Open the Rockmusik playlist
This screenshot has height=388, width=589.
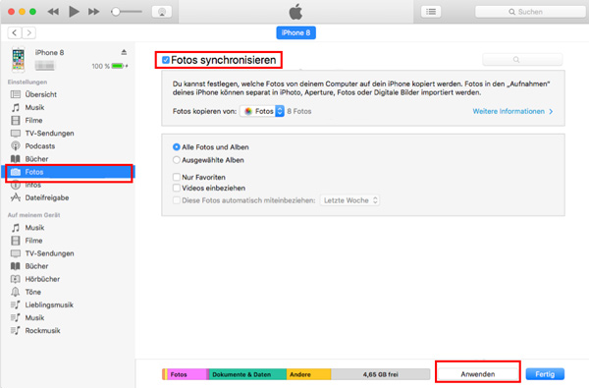coord(42,330)
